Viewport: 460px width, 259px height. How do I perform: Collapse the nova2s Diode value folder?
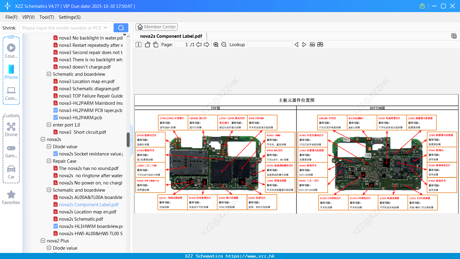[49, 147]
